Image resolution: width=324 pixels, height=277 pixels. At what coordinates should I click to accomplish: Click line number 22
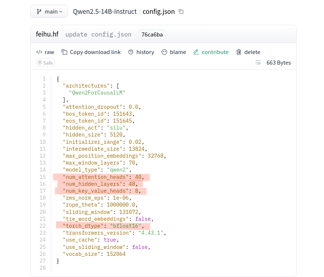pos(43,226)
